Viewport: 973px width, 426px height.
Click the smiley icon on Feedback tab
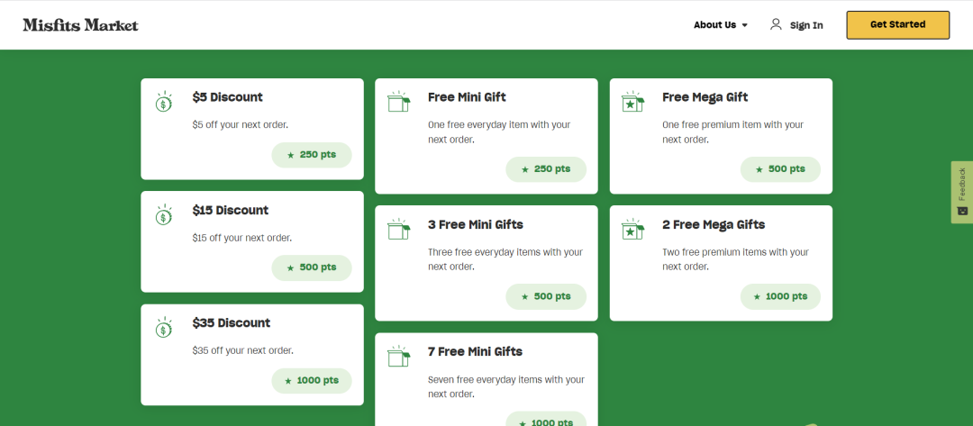[x=962, y=211]
